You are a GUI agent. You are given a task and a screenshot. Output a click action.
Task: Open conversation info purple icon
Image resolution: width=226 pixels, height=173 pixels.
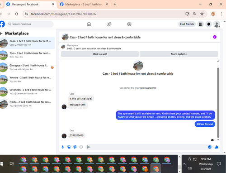pyautogui.click(x=215, y=37)
